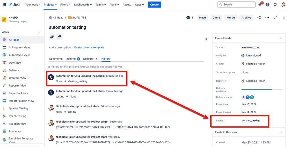Click the Project target Jun 14, 2024 date
The height and width of the screenshot is (147, 289).
coord(249,112)
